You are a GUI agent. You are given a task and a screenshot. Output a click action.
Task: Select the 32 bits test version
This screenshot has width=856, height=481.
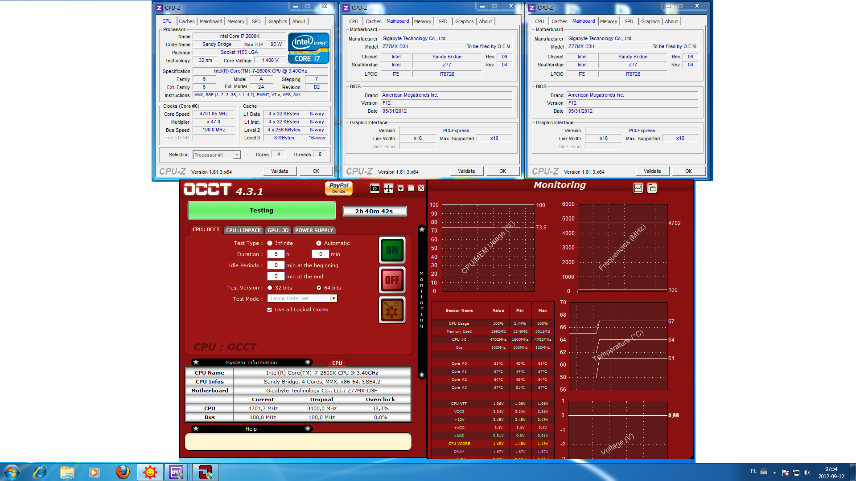(x=270, y=288)
